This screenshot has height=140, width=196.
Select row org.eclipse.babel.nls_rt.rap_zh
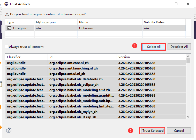(x=96, y=117)
